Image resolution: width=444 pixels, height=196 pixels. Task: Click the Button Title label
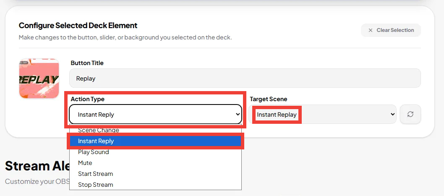87,63
